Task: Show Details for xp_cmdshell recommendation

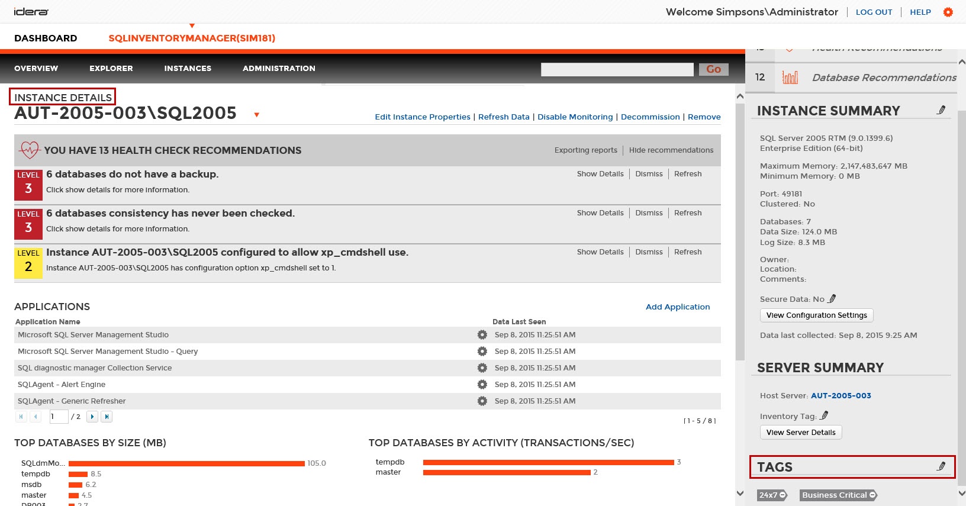Action: (600, 252)
